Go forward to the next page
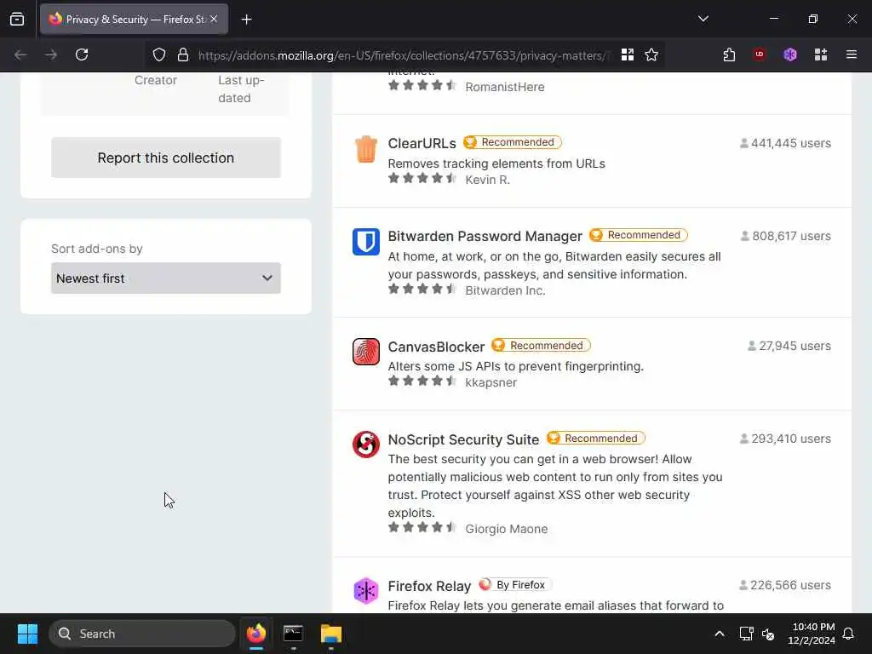The image size is (872, 654). tap(51, 54)
